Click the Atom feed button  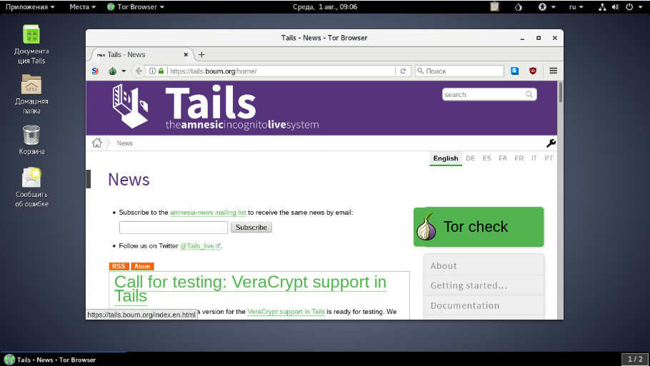(x=142, y=266)
